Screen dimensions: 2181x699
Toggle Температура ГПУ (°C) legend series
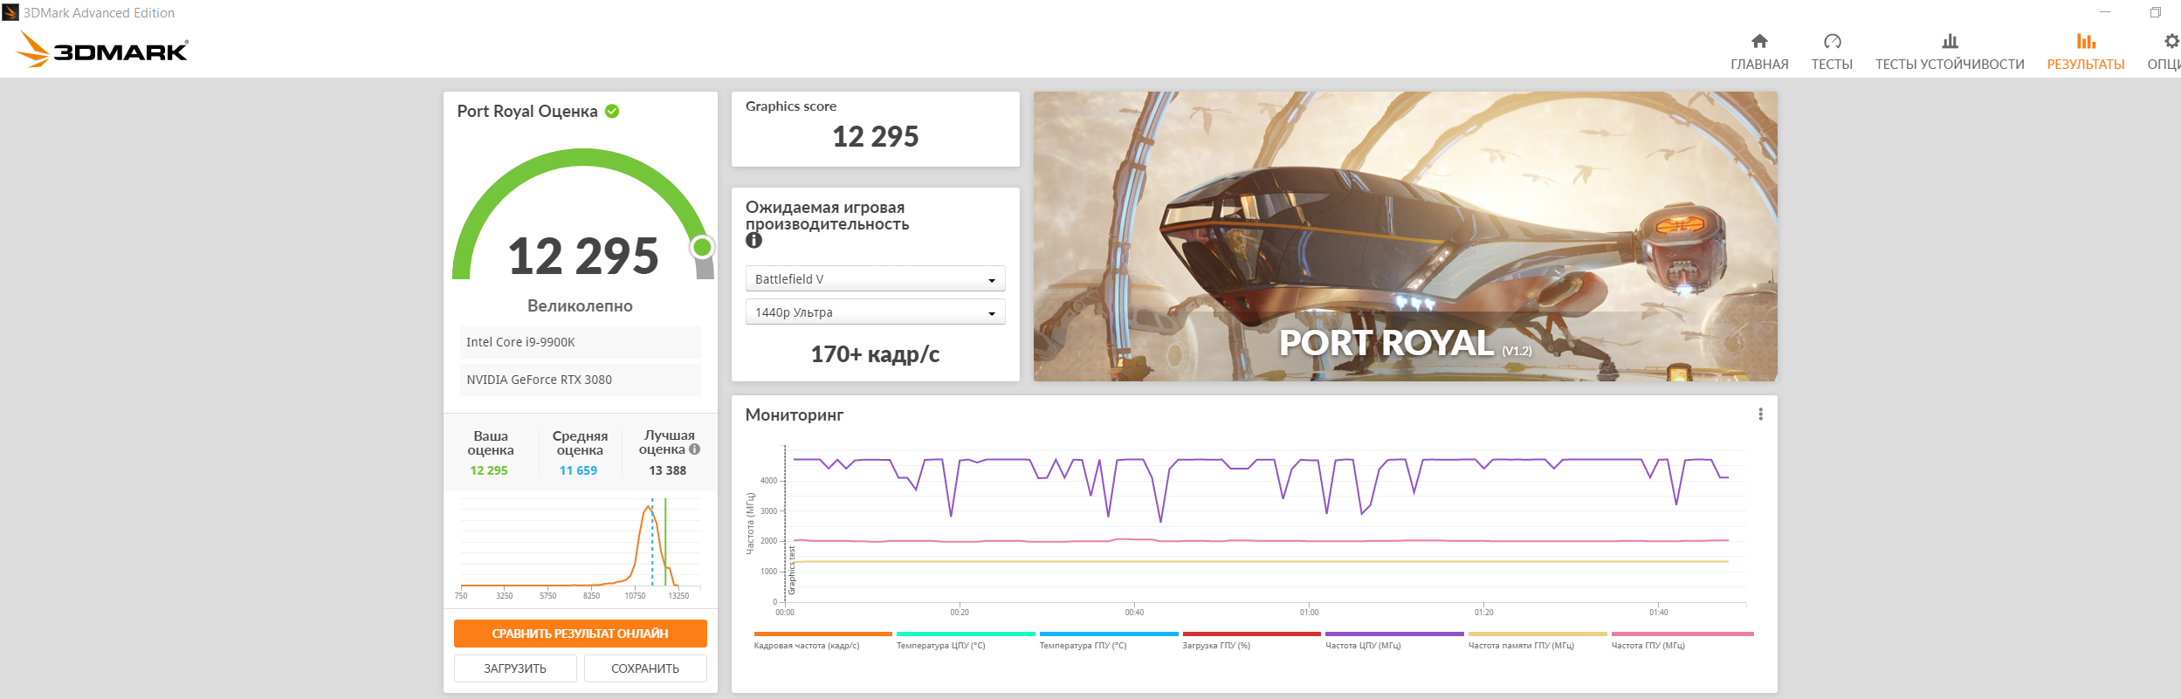click(x=1109, y=641)
